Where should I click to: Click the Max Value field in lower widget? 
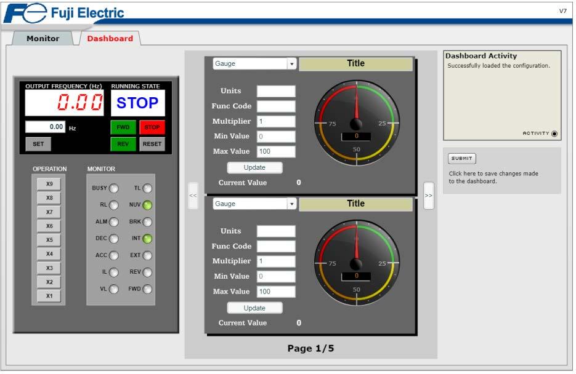click(x=276, y=292)
